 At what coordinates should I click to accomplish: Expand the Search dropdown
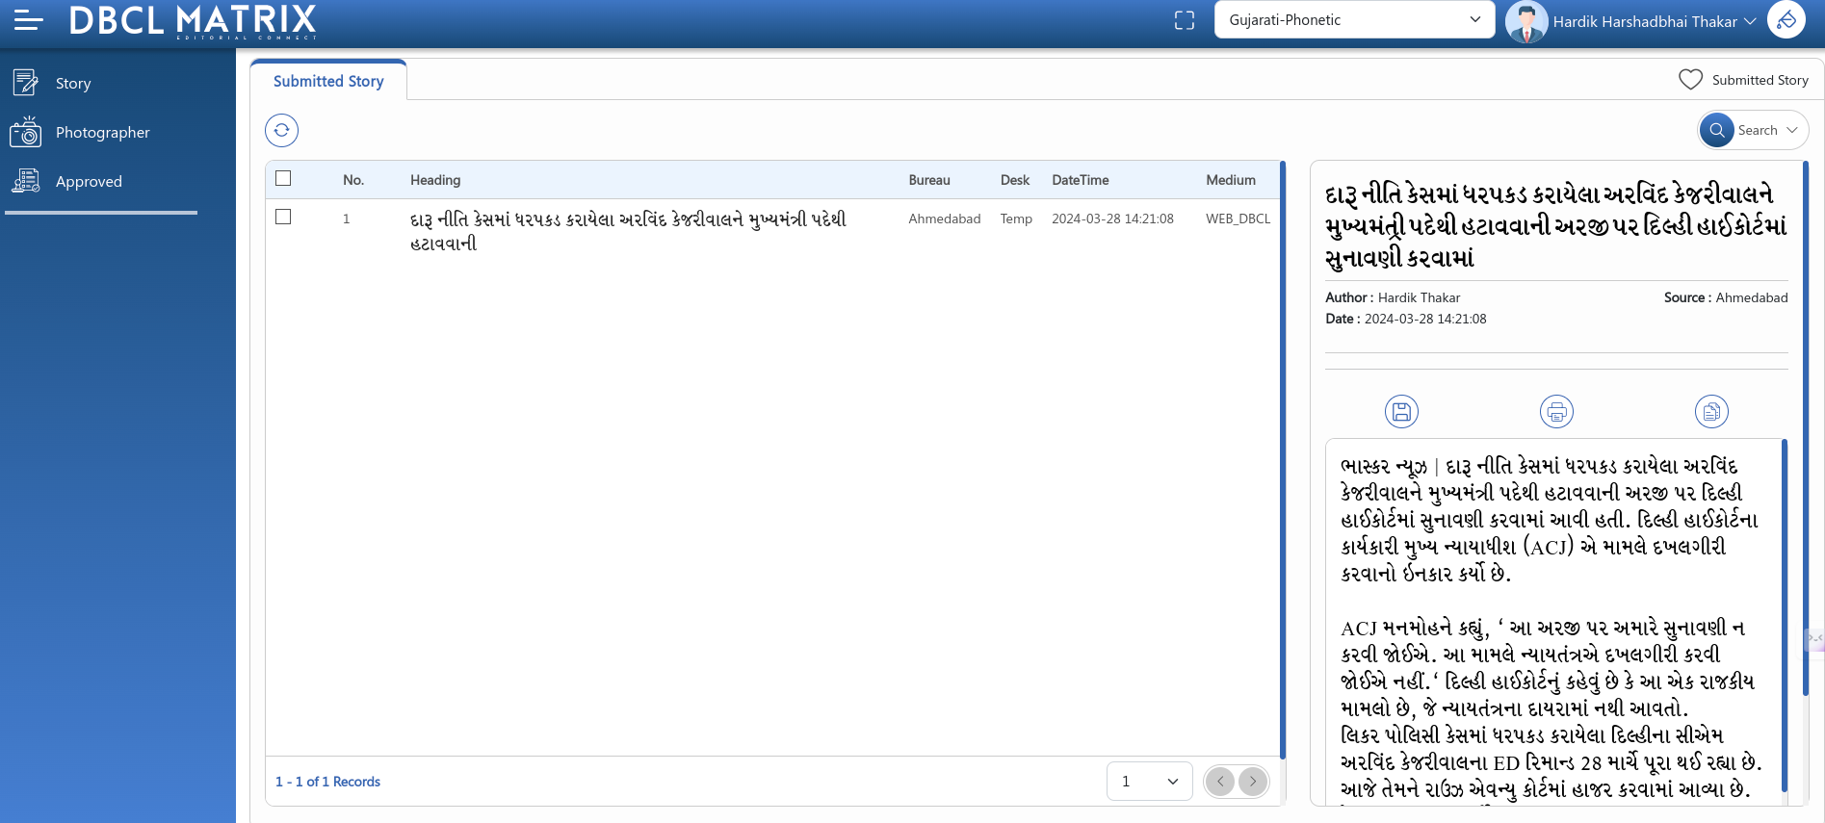1754,130
